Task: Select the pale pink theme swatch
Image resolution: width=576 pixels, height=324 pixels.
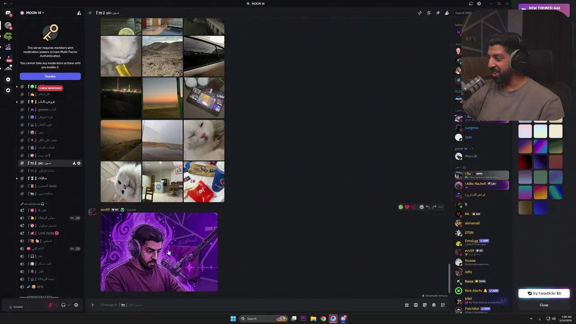Action: click(x=525, y=131)
